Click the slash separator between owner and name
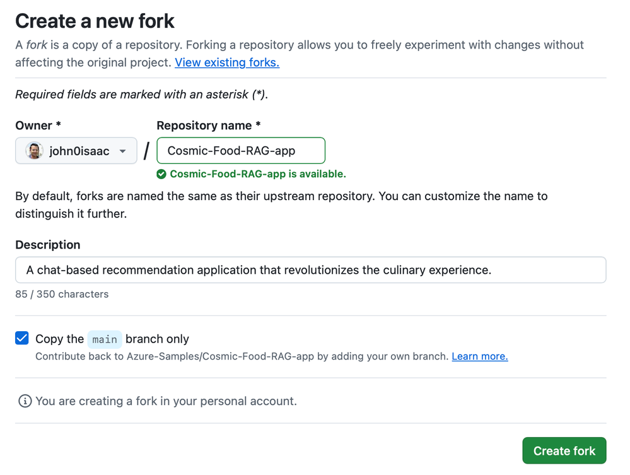Image resolution: width=630 pixels, height=475 pixels. 147,151
